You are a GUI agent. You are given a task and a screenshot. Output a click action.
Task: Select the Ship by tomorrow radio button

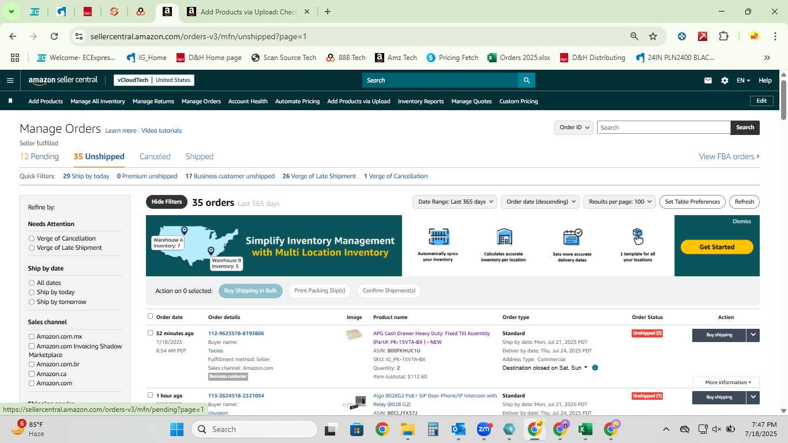pyautogui.click(x=32, y=302)
